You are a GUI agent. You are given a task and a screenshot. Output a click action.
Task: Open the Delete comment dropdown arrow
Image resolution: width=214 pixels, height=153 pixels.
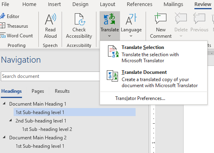coord(181,36)
